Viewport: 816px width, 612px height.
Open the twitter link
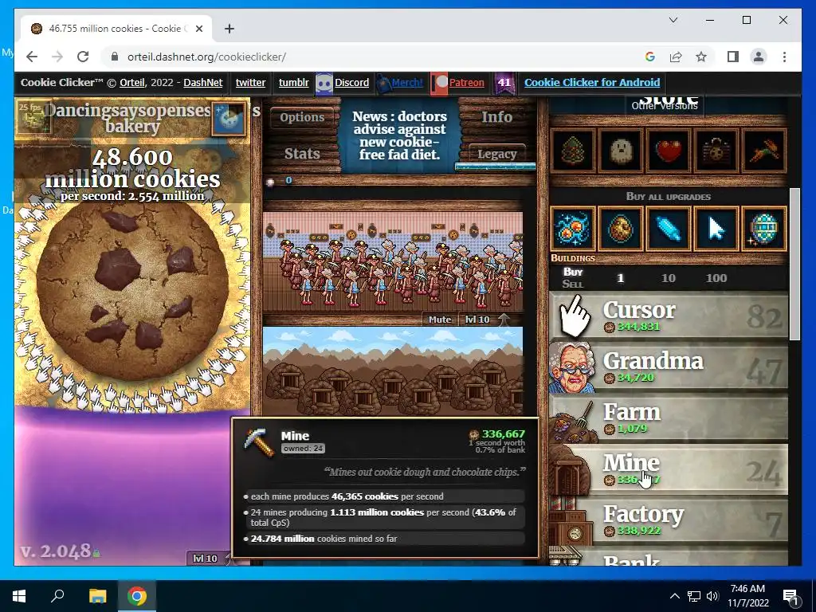[x=250, y=83]
